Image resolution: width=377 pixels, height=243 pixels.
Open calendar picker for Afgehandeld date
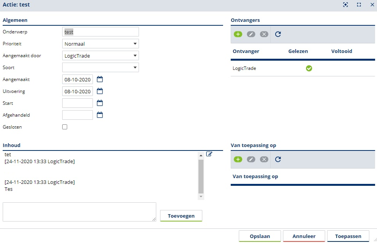click(x=100, y=115)
